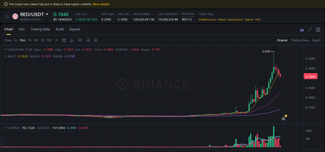Open the chart display settings icon

click(x=88, y=40)
